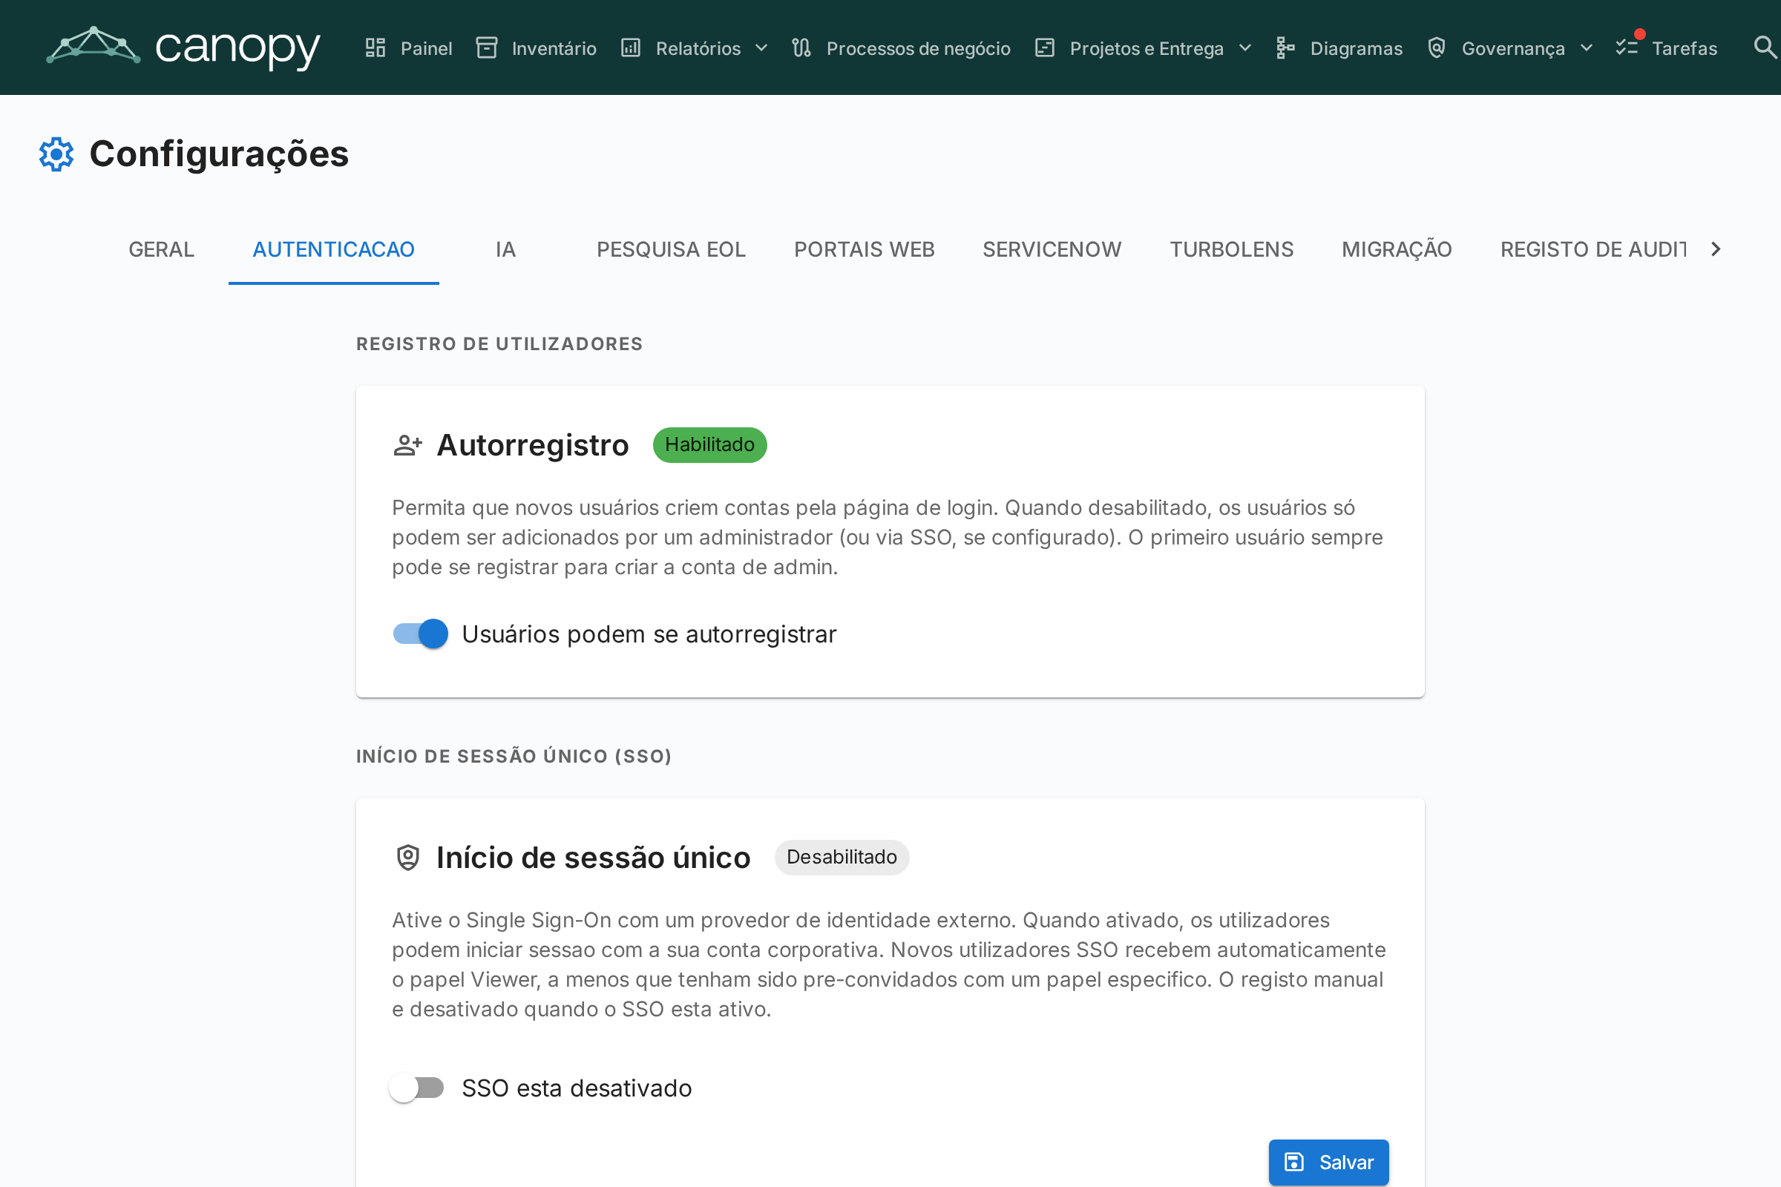Show more tabs with the right chevron

click(1716, 249)
